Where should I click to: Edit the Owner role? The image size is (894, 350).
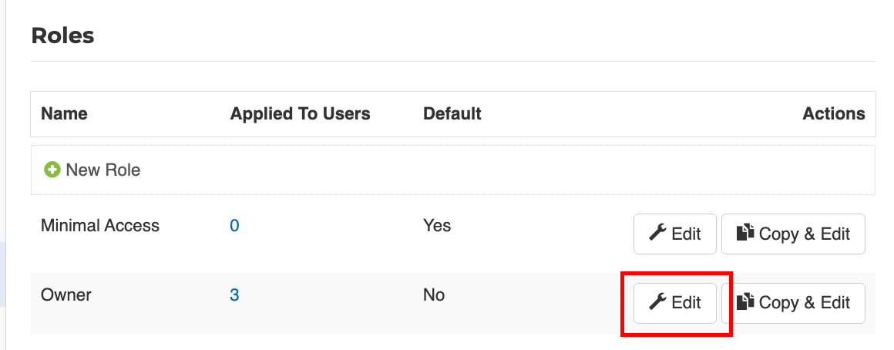pos(675,303)
